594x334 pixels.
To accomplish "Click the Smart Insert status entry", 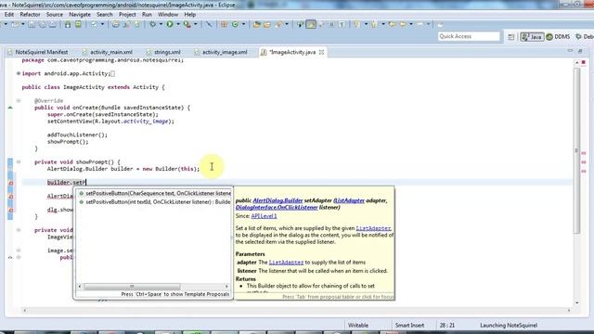I will coord(409,326).
